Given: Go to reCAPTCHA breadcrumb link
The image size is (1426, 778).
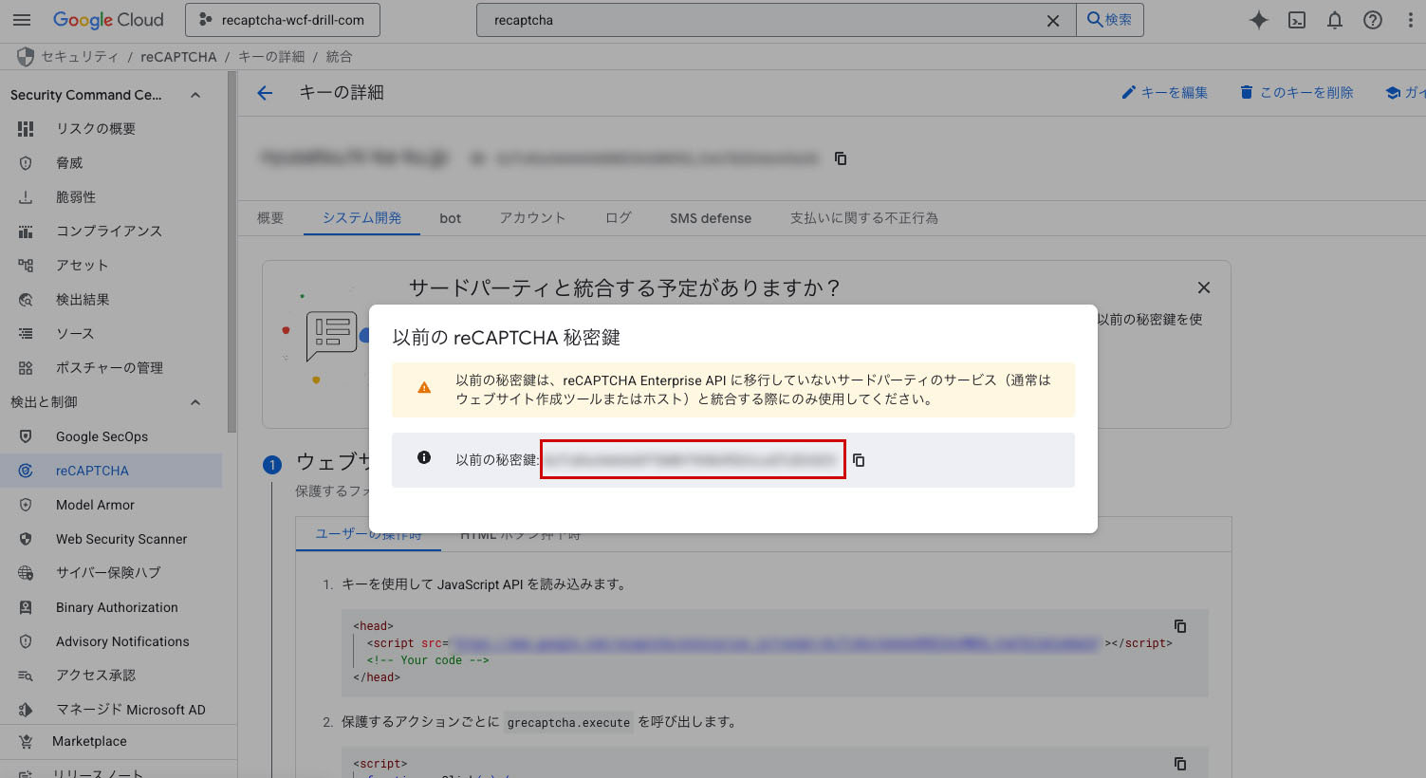Looking at the screenshot, I should coord(178,57).
